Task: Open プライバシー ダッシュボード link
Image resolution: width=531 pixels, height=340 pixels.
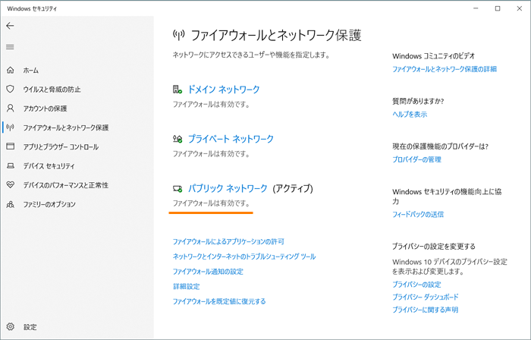Action: click(x=425, y=297)
